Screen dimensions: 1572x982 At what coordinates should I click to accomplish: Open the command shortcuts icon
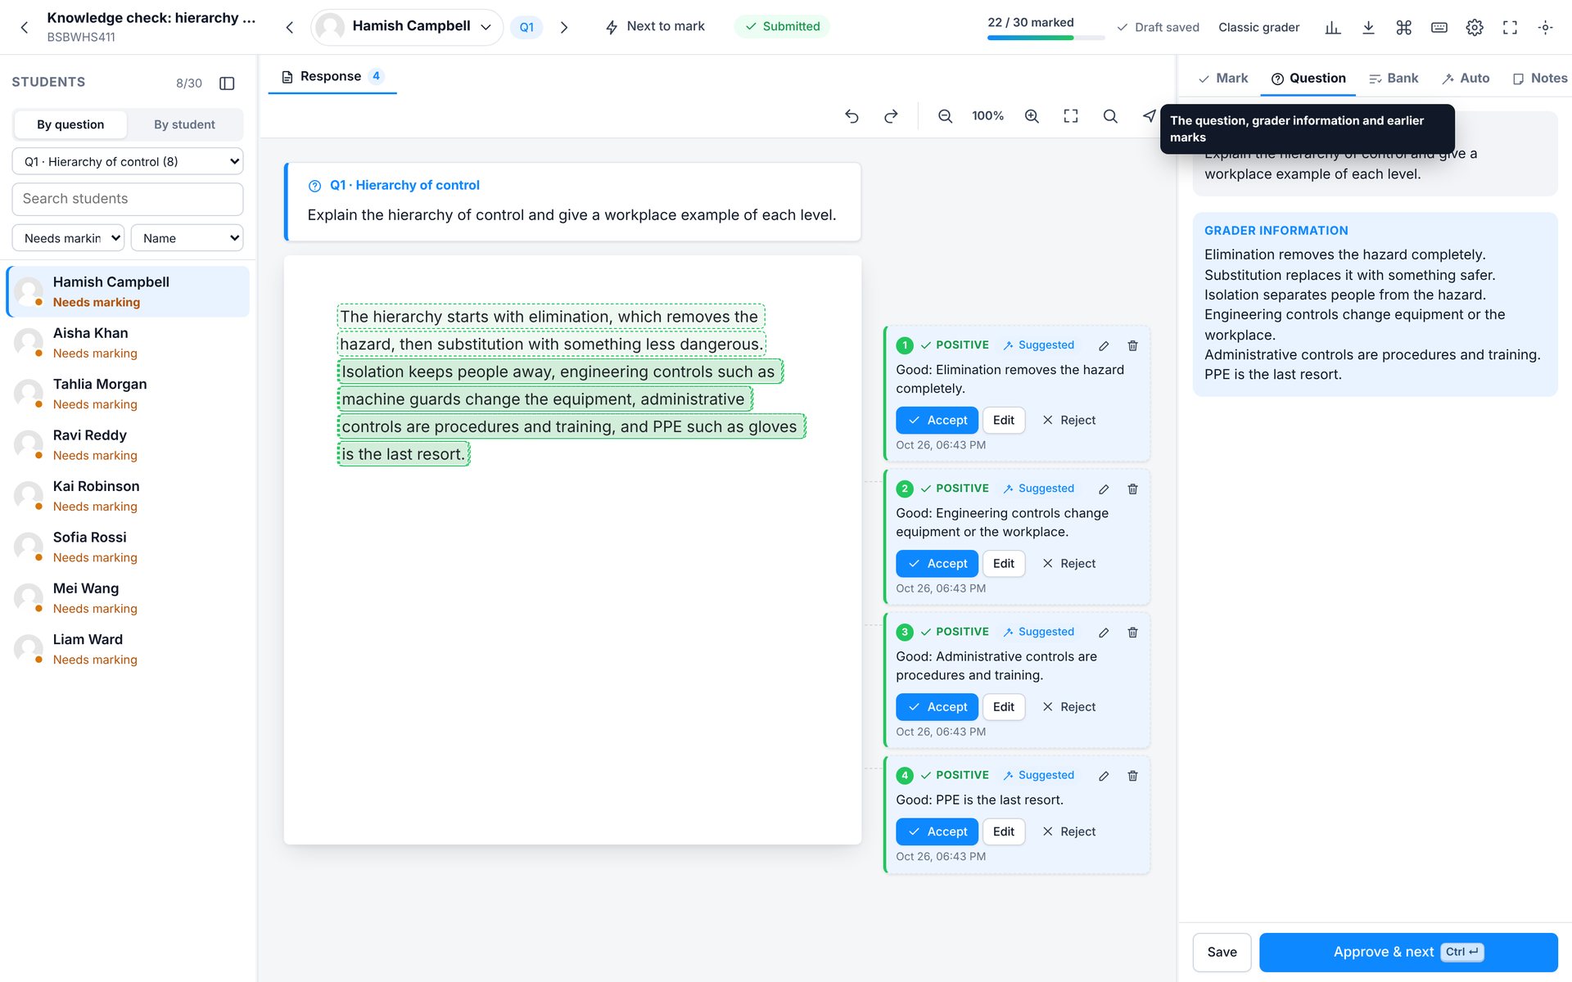[x=1404, y=27]
